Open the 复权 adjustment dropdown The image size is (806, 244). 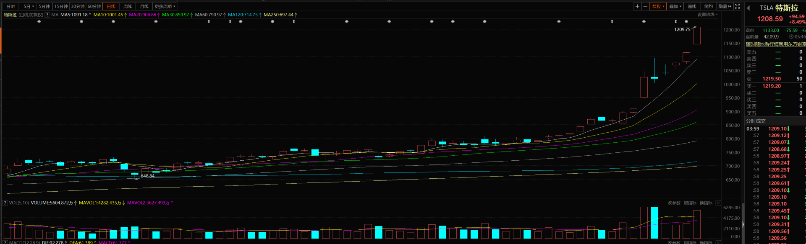coord(658,6)
